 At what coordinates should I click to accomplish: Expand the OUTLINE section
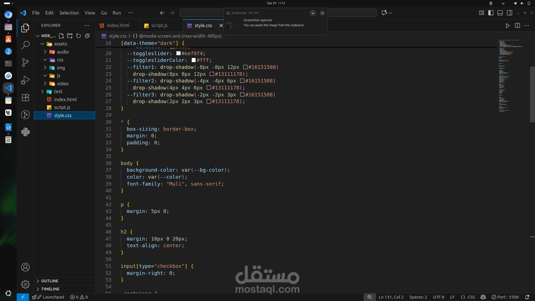[x=50, y=281]
